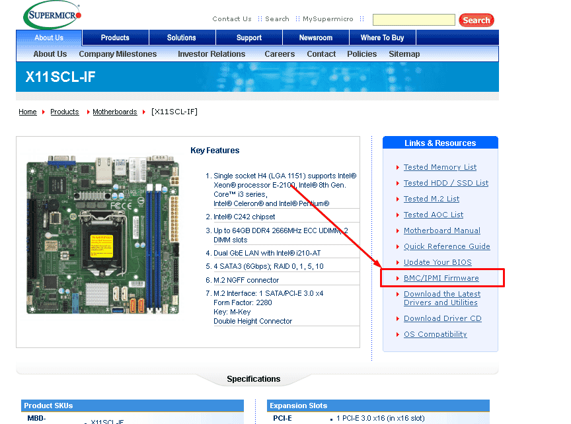Open the Where To Buy tab
Screen dimensions: 571x424
click(383, 38)
